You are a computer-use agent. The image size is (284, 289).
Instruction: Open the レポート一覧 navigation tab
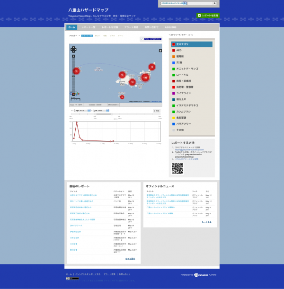click(89, 27)
